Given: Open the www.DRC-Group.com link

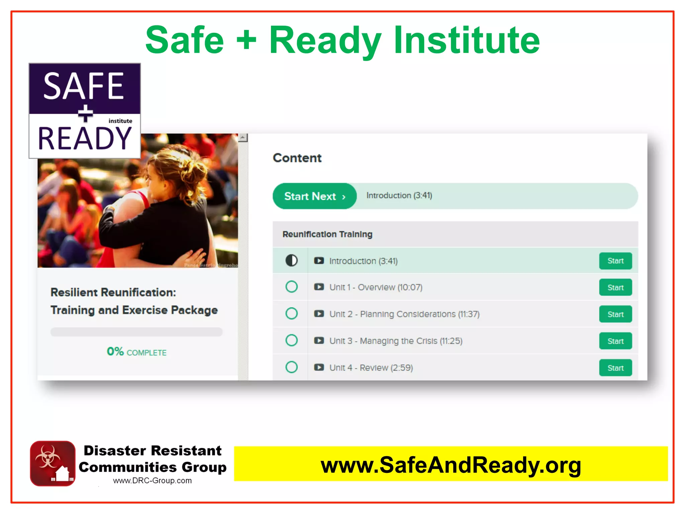Looking at the screenshot, I should pyautogui.click(x=152, y=481).
